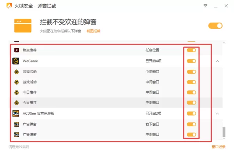The image size is (234, 154).
Task: Click the list scrollbar thumb
Action: tap(224, 132)
